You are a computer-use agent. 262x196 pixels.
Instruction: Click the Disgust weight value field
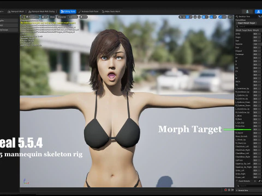(x=257, y=51)
